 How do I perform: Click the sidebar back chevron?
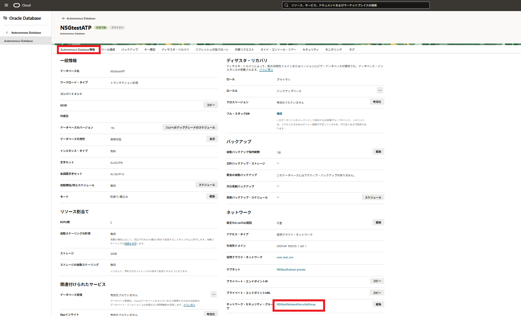[x=7, y=32]
